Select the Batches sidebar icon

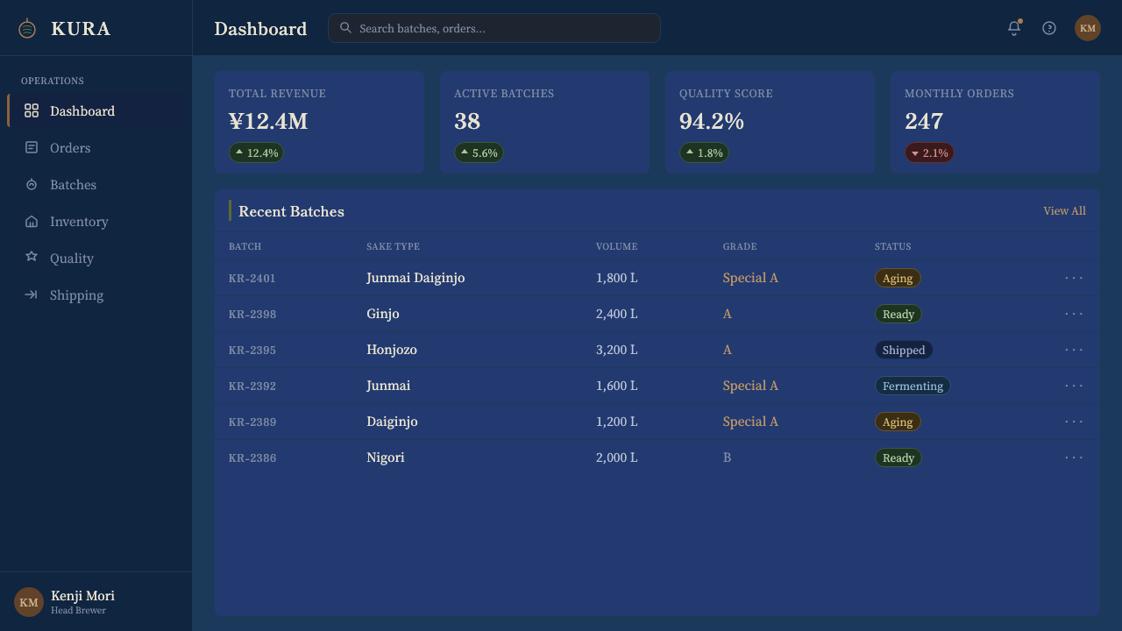32,184
